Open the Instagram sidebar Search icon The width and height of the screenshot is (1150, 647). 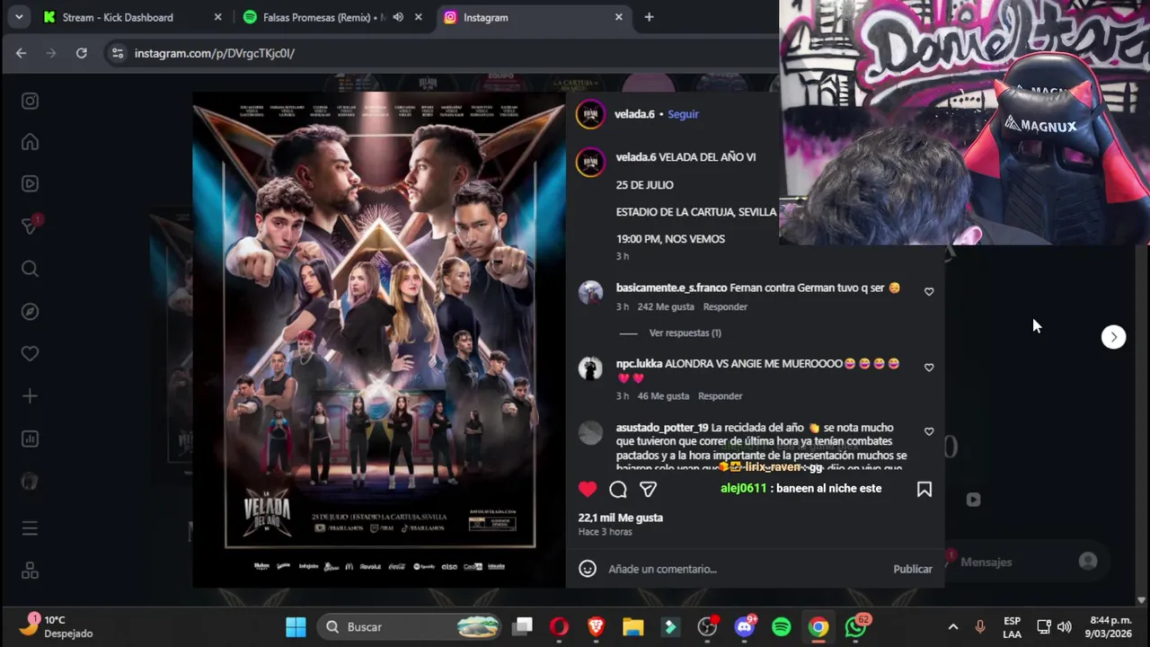click(x=30, y=269)
